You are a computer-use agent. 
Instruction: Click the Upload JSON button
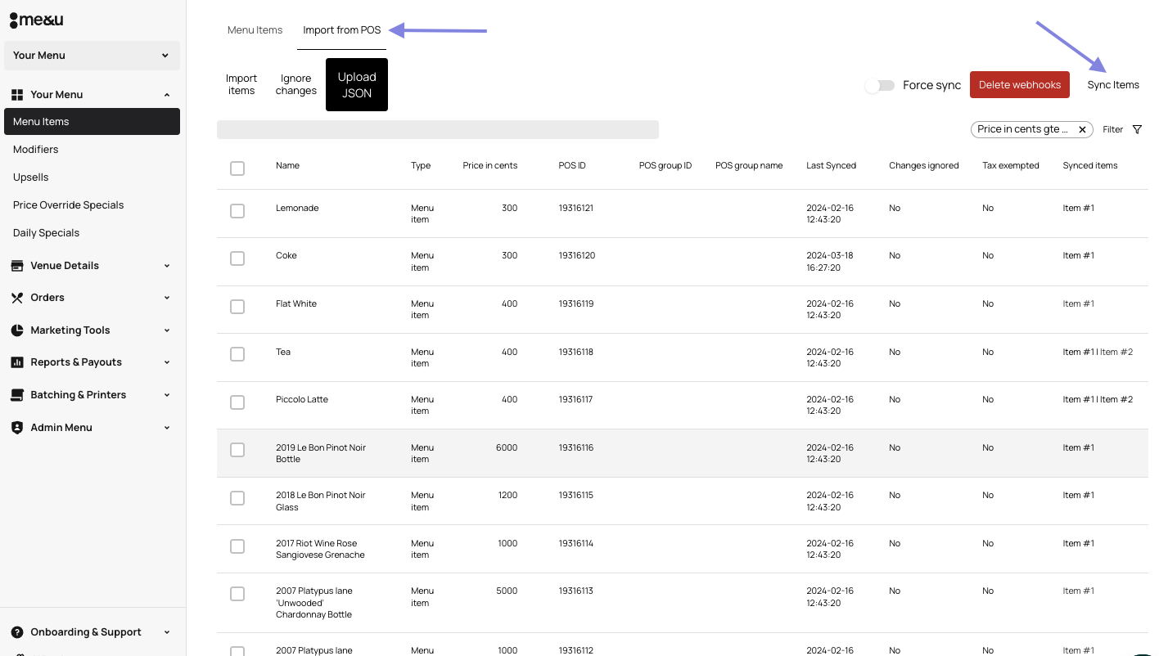click(x=357, y=85)
